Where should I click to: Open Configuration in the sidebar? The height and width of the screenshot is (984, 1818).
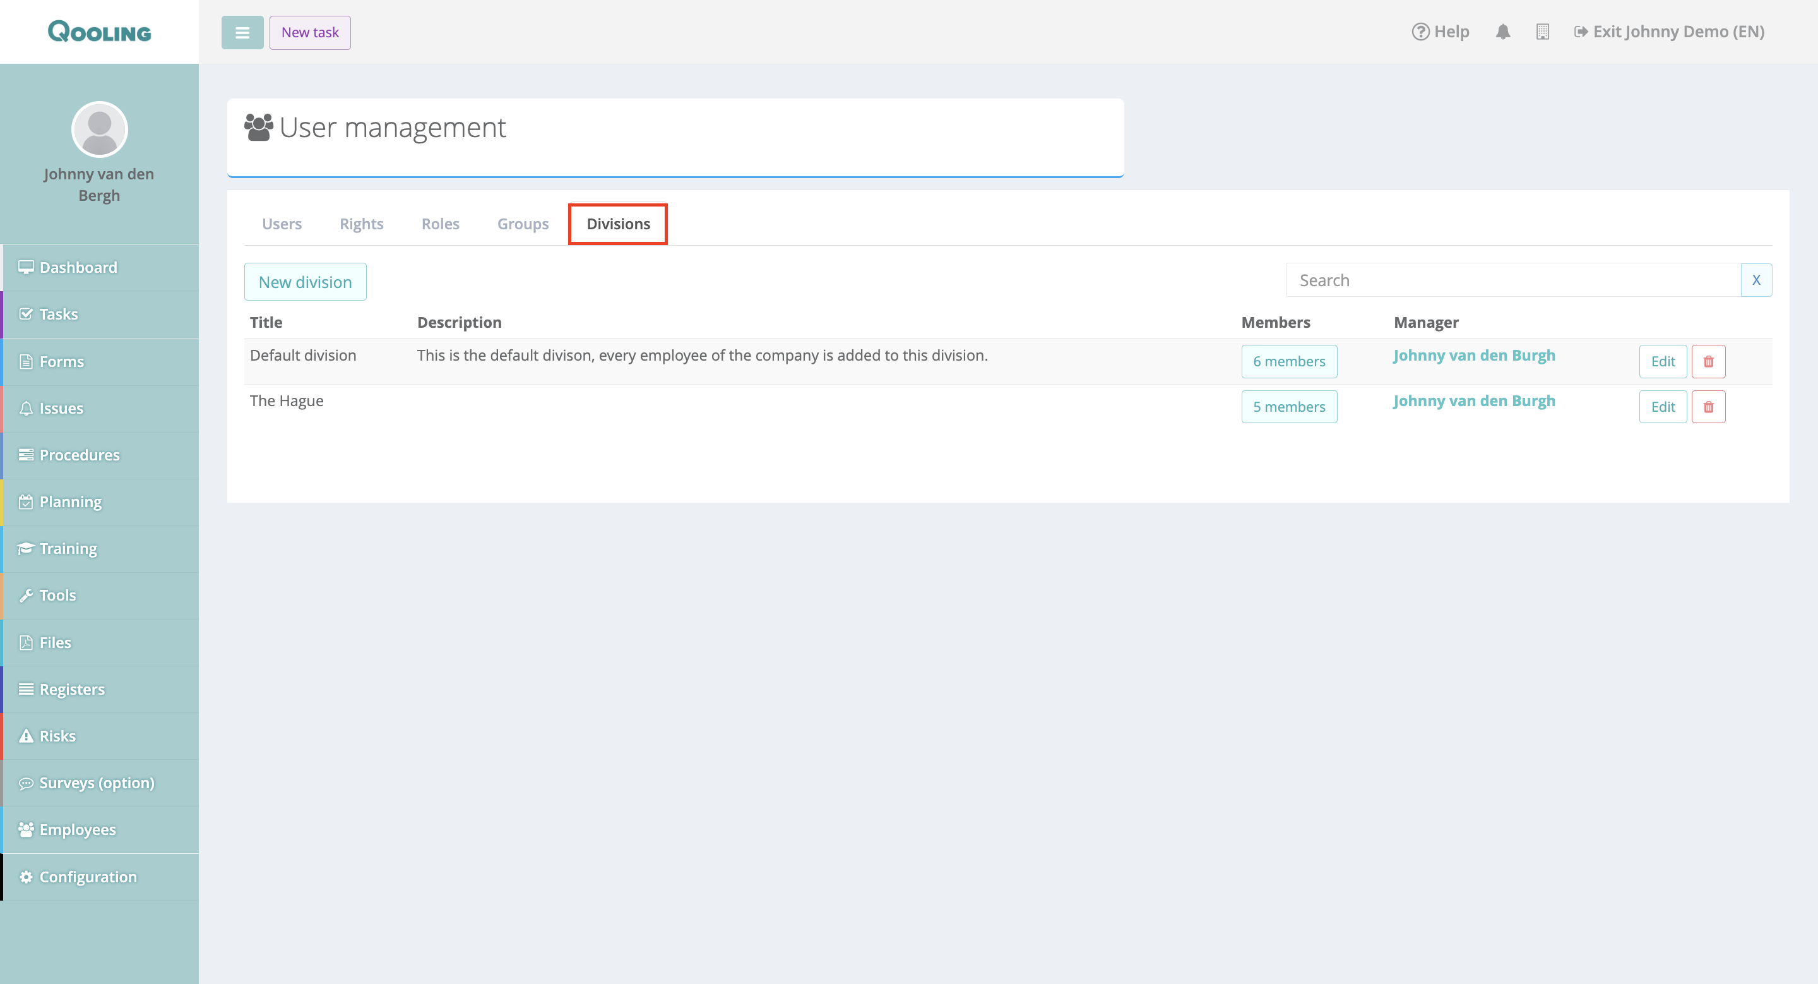tap(88, 877)
